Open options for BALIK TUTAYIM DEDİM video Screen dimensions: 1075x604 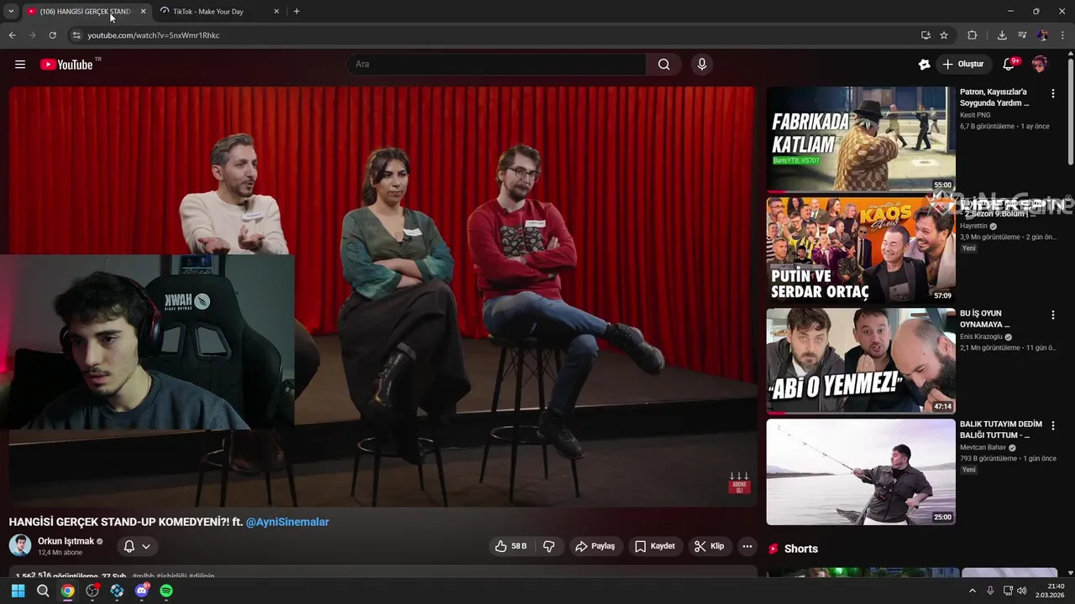tap(1053, 426)
